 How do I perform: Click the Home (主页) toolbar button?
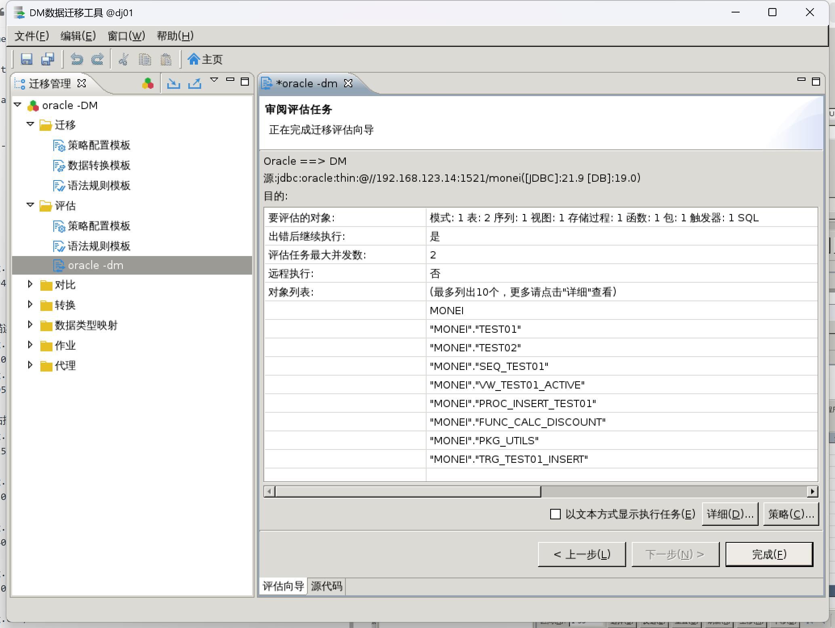point(205,59)
